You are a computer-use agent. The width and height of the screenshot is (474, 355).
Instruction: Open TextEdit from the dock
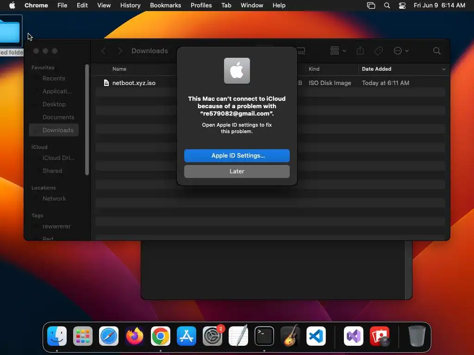point(238,336)
